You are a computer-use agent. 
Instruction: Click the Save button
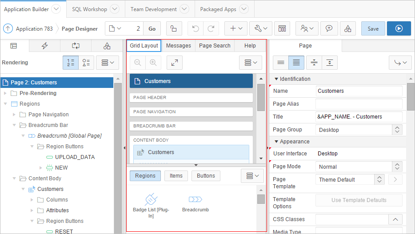373,28
